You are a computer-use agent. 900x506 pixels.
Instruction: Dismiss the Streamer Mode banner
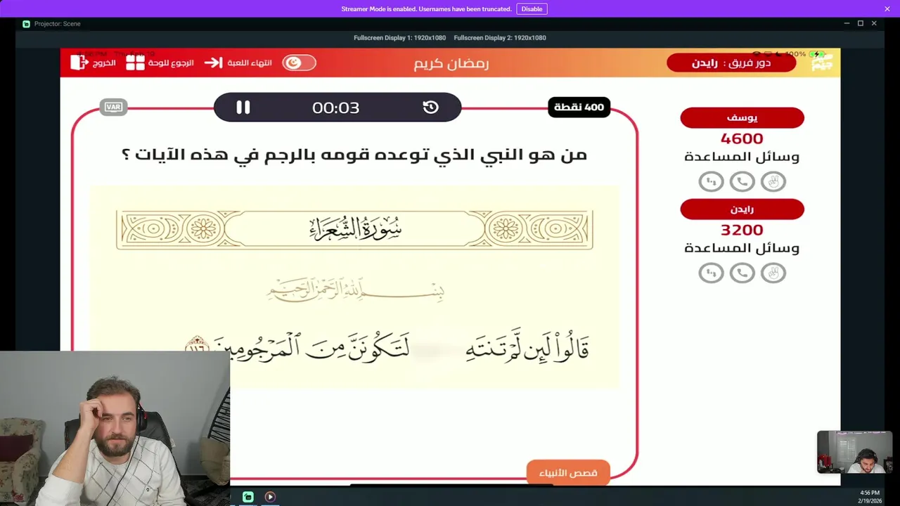(887, 9)
